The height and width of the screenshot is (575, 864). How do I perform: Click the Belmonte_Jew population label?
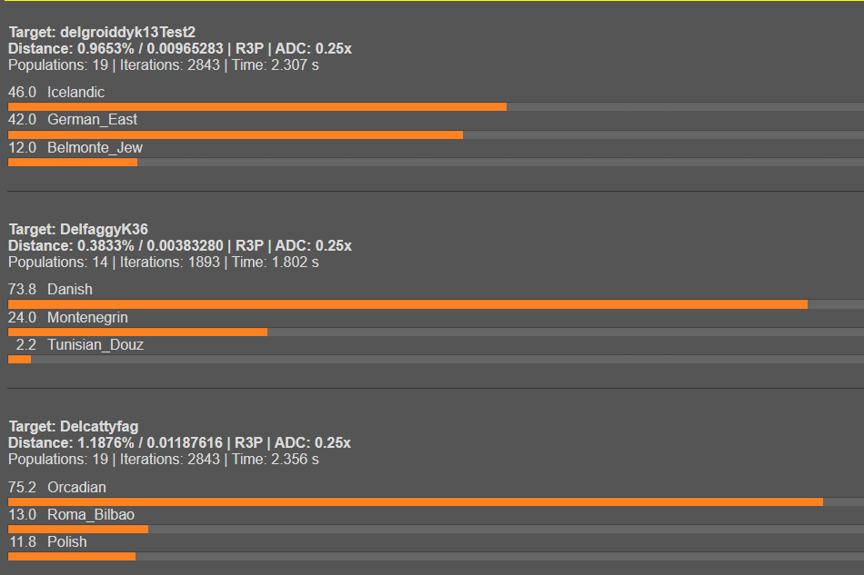tap(95, 148)
